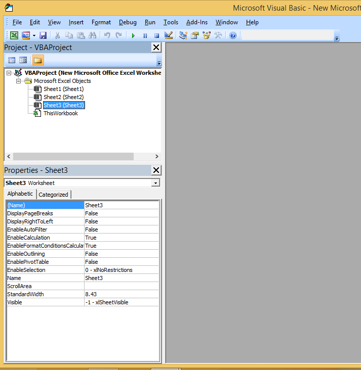Screen dimensions: 361x370
Task: Open the Run menu
Action: (150, 22)
